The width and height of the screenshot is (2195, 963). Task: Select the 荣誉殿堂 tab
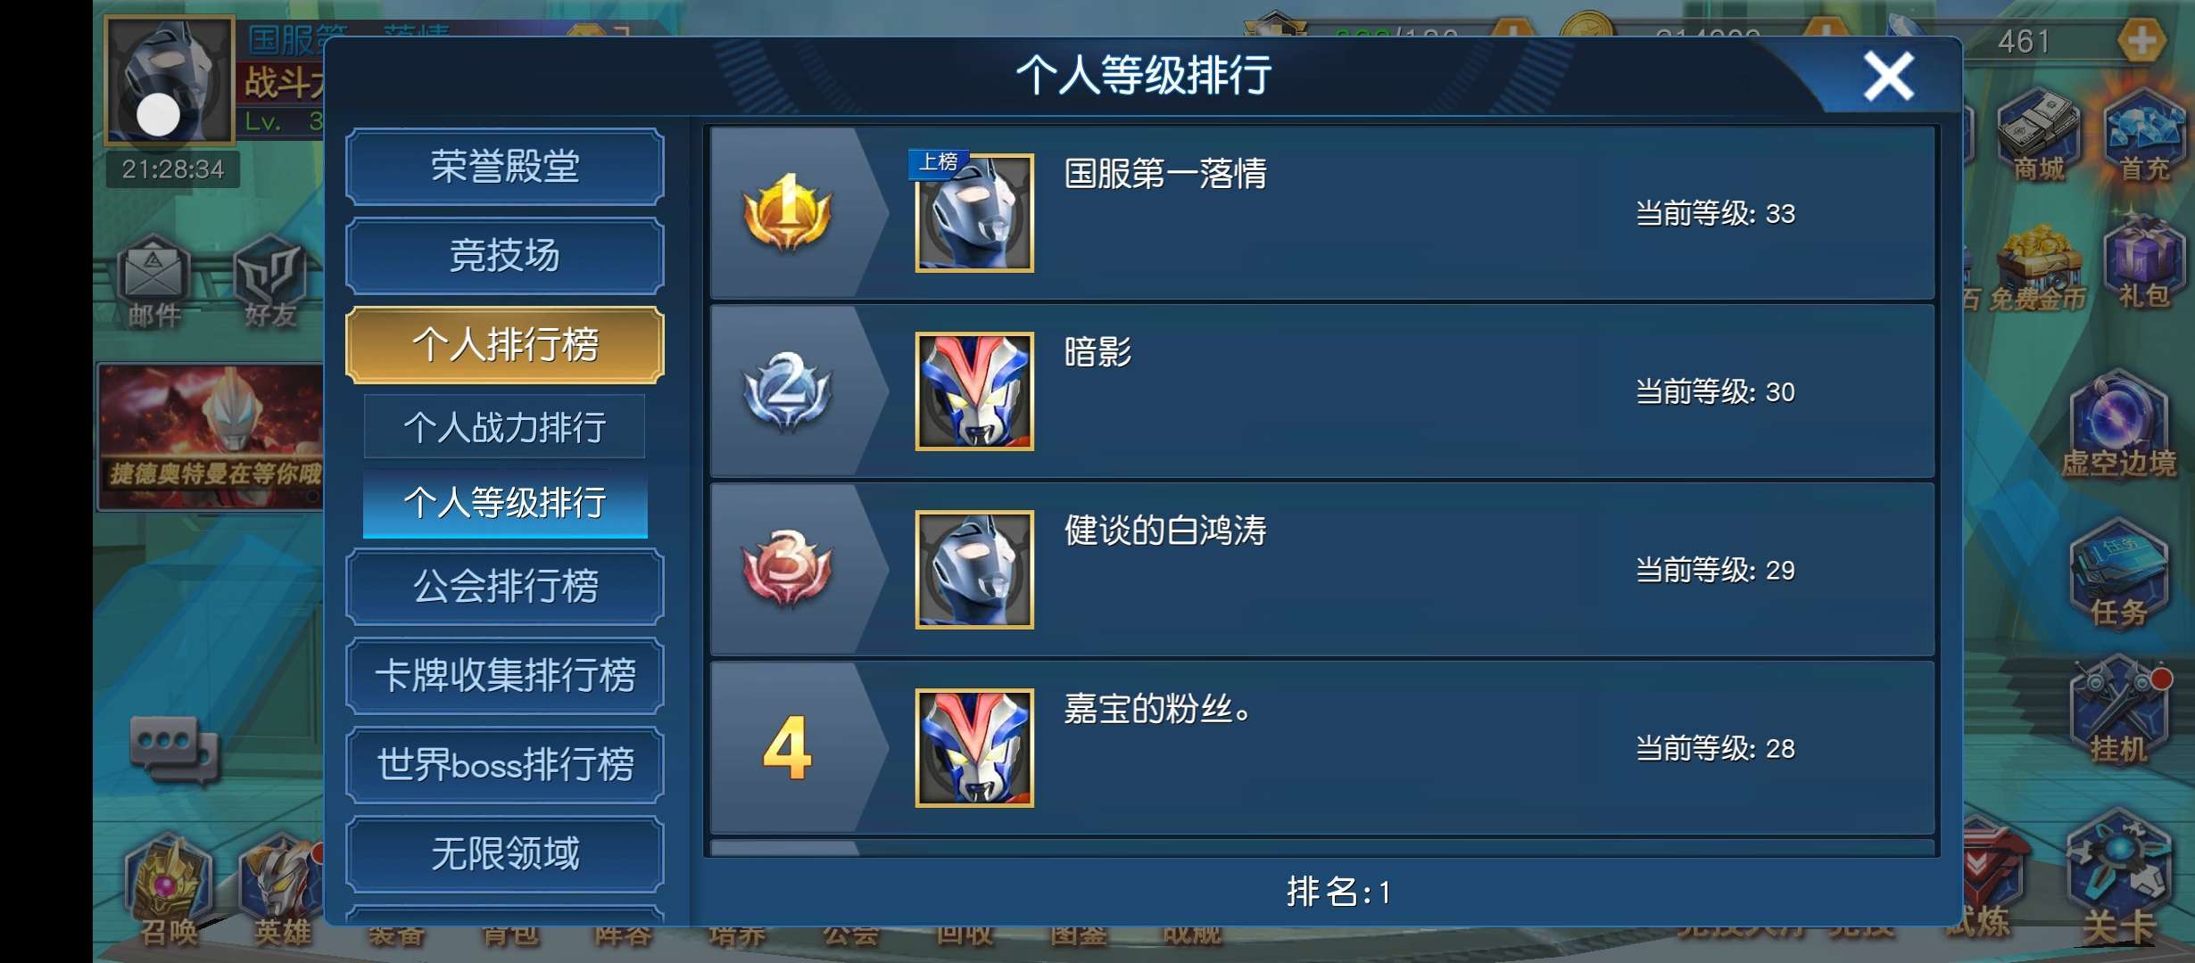click(505, 167)
